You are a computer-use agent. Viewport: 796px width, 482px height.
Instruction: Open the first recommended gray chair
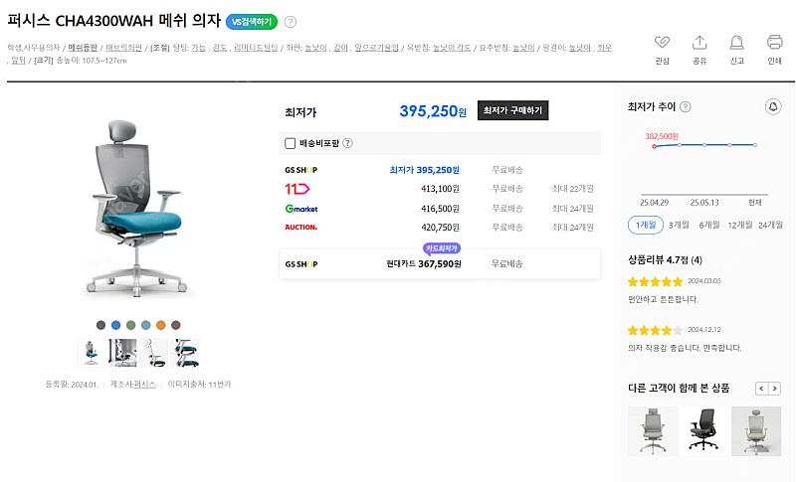[x=653, y=431]
